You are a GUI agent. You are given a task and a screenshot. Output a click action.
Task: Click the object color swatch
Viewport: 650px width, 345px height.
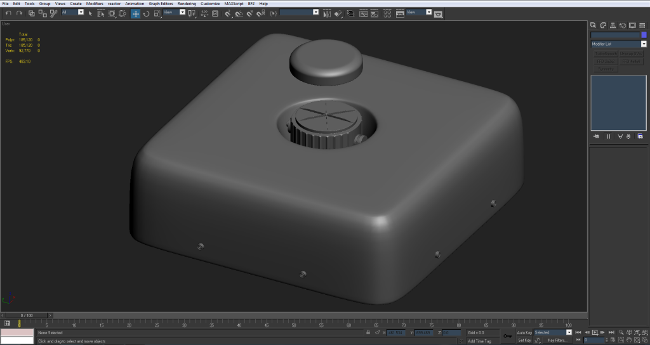(644, 35)
